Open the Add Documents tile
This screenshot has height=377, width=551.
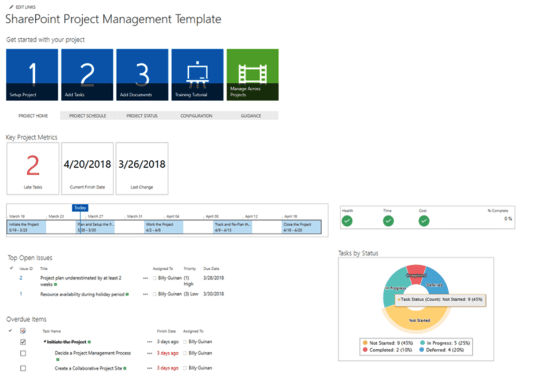pos(142,75)
